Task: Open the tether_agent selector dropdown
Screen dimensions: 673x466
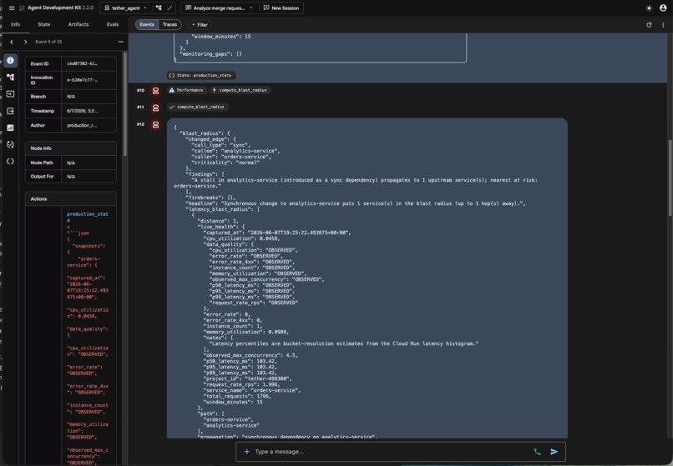Action: point(126,8)
